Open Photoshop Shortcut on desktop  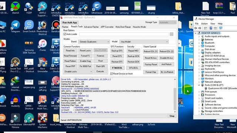point(43,28)
